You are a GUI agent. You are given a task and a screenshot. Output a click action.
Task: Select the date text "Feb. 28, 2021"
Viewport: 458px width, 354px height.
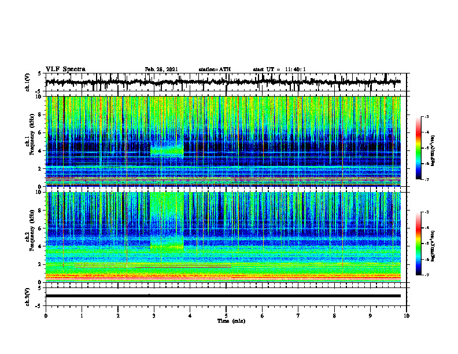(161, 69)
